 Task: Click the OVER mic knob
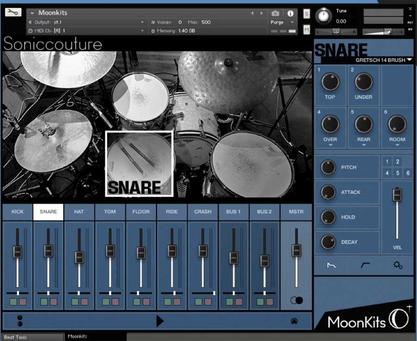tap(330, 124)
